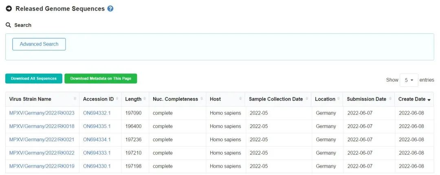Open strain MPXV/Germany/2022/RKI019 link
The width and height of the screenshot is (440, 175).
pos(42,166)
